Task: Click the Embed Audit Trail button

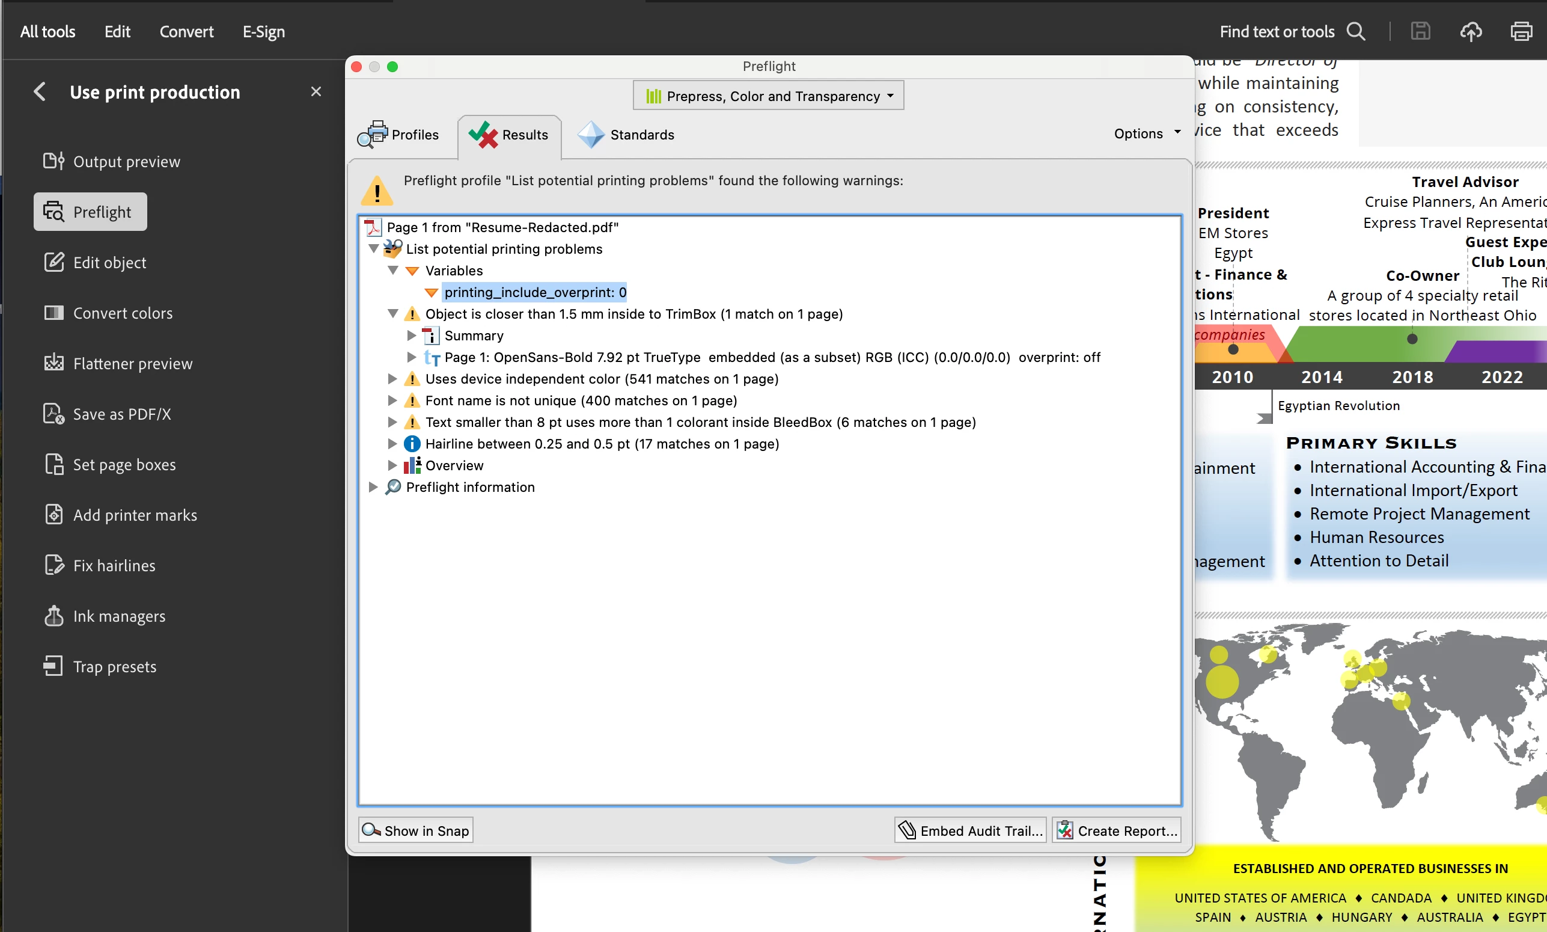Action: click(x=970, y=830)
